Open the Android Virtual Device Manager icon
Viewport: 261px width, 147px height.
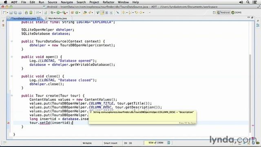31,13
